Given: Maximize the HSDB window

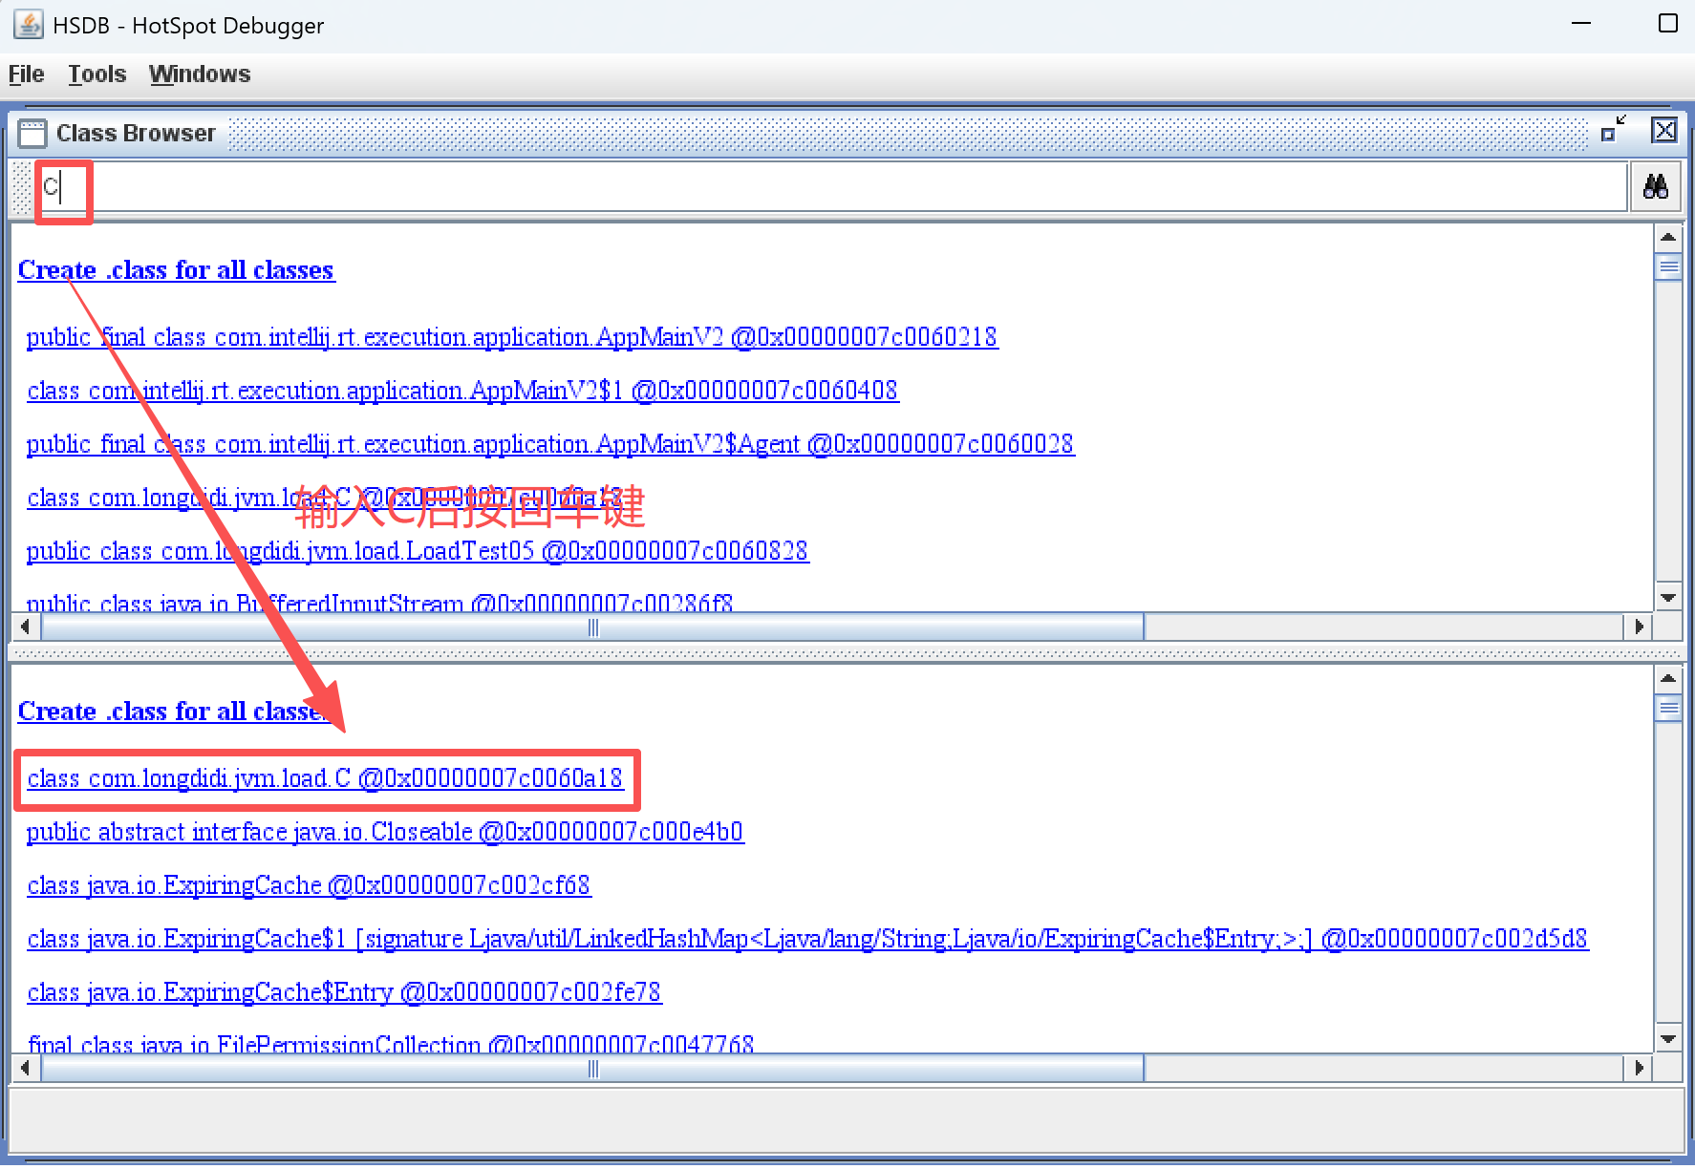Looking at the screenshot, I should [x=1668, y=23].
